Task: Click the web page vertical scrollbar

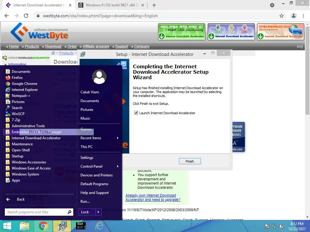Action: (x=307, y=71)
